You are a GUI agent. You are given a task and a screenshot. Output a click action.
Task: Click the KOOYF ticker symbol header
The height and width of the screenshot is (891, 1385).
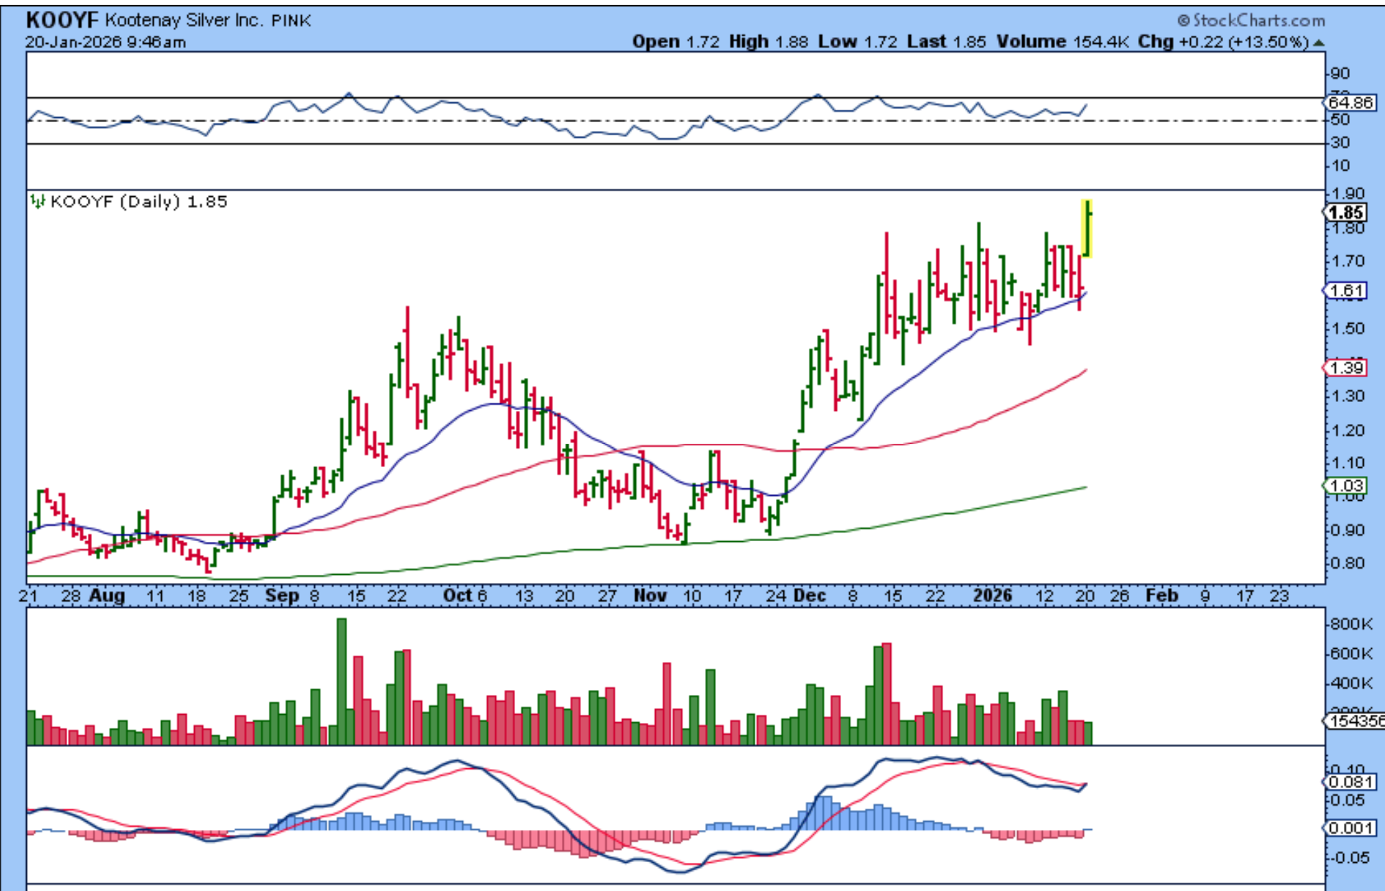point(62,20)
